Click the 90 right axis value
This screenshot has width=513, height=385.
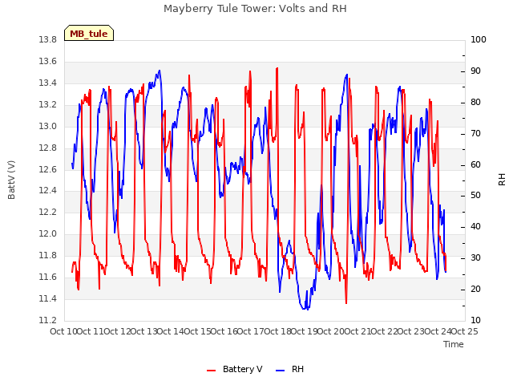(x=475, y=71)
